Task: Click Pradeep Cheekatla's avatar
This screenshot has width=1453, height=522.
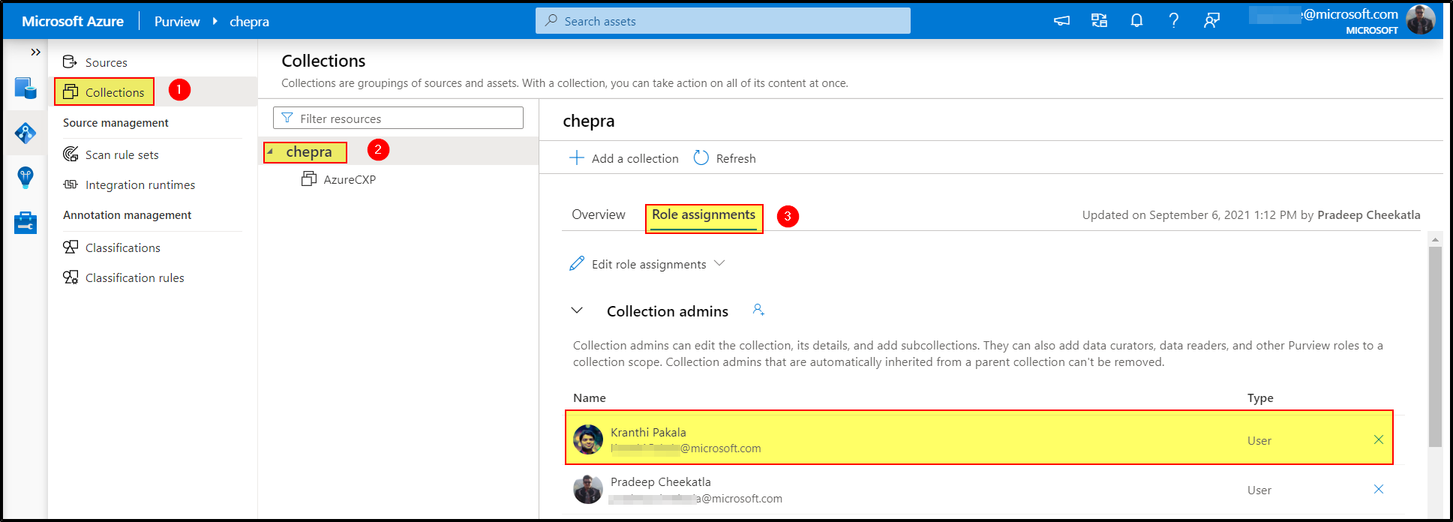Action: pos(588,489)
